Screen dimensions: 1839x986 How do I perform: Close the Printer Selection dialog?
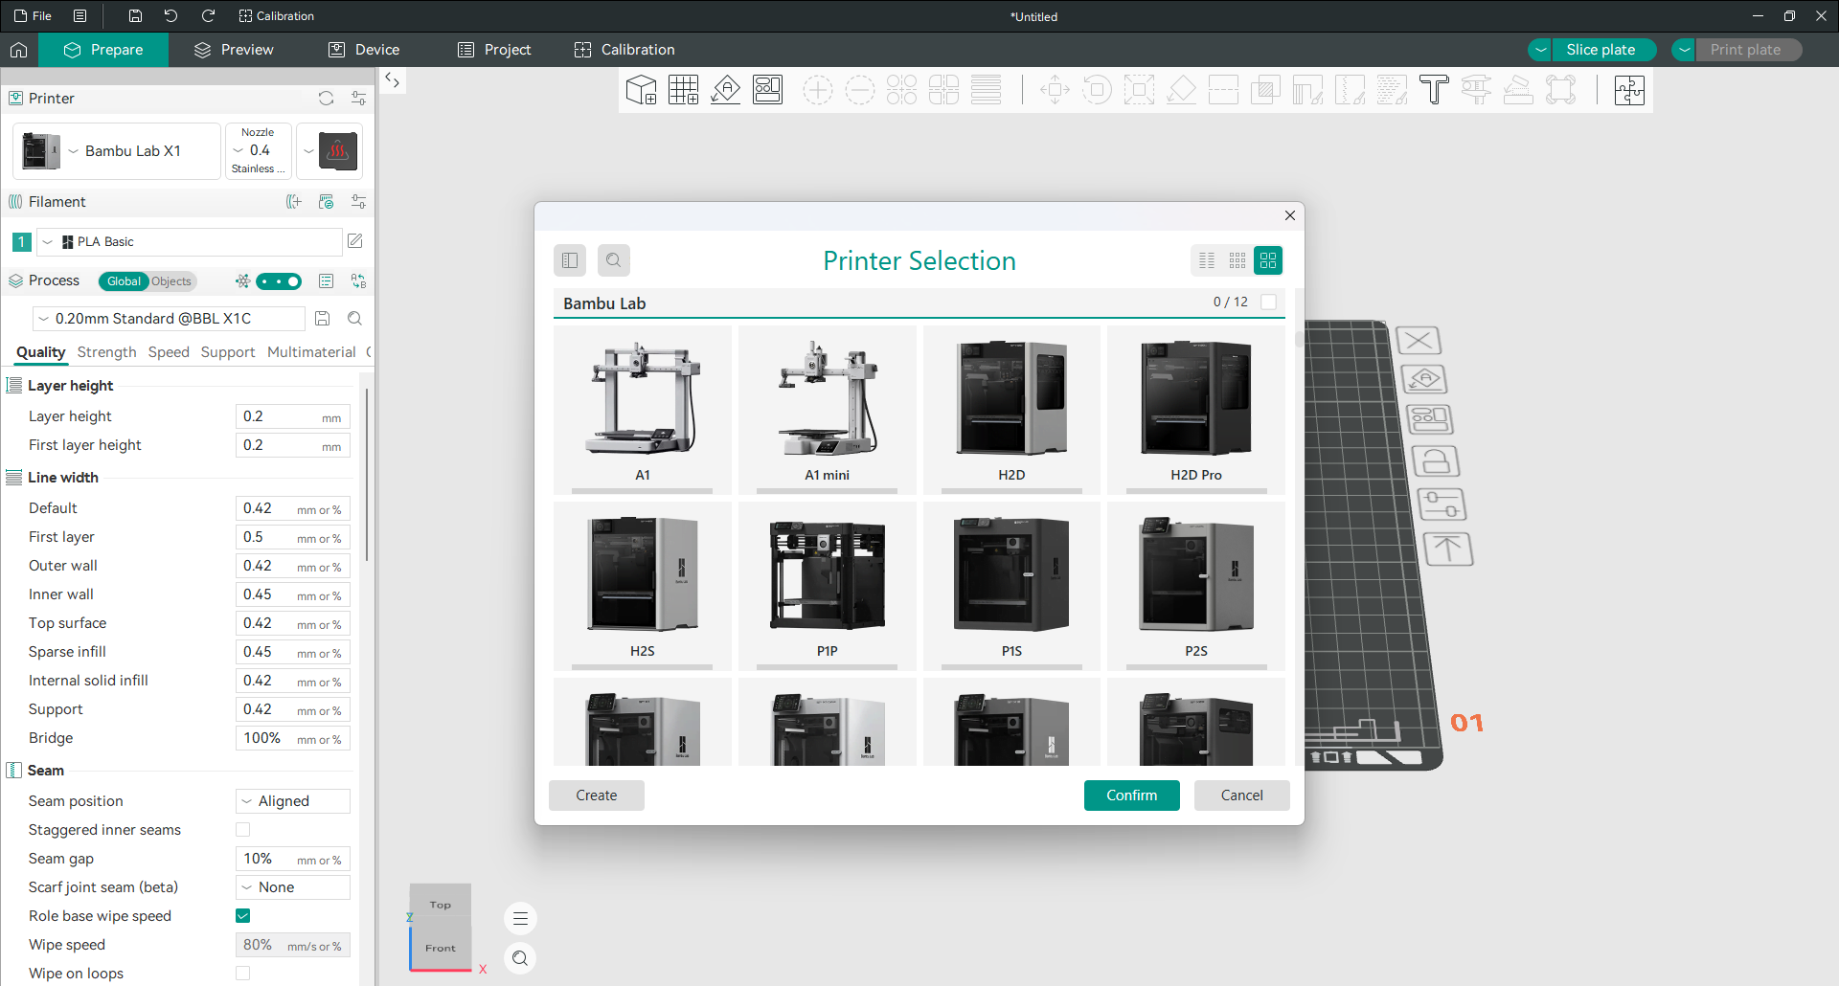1290,215
